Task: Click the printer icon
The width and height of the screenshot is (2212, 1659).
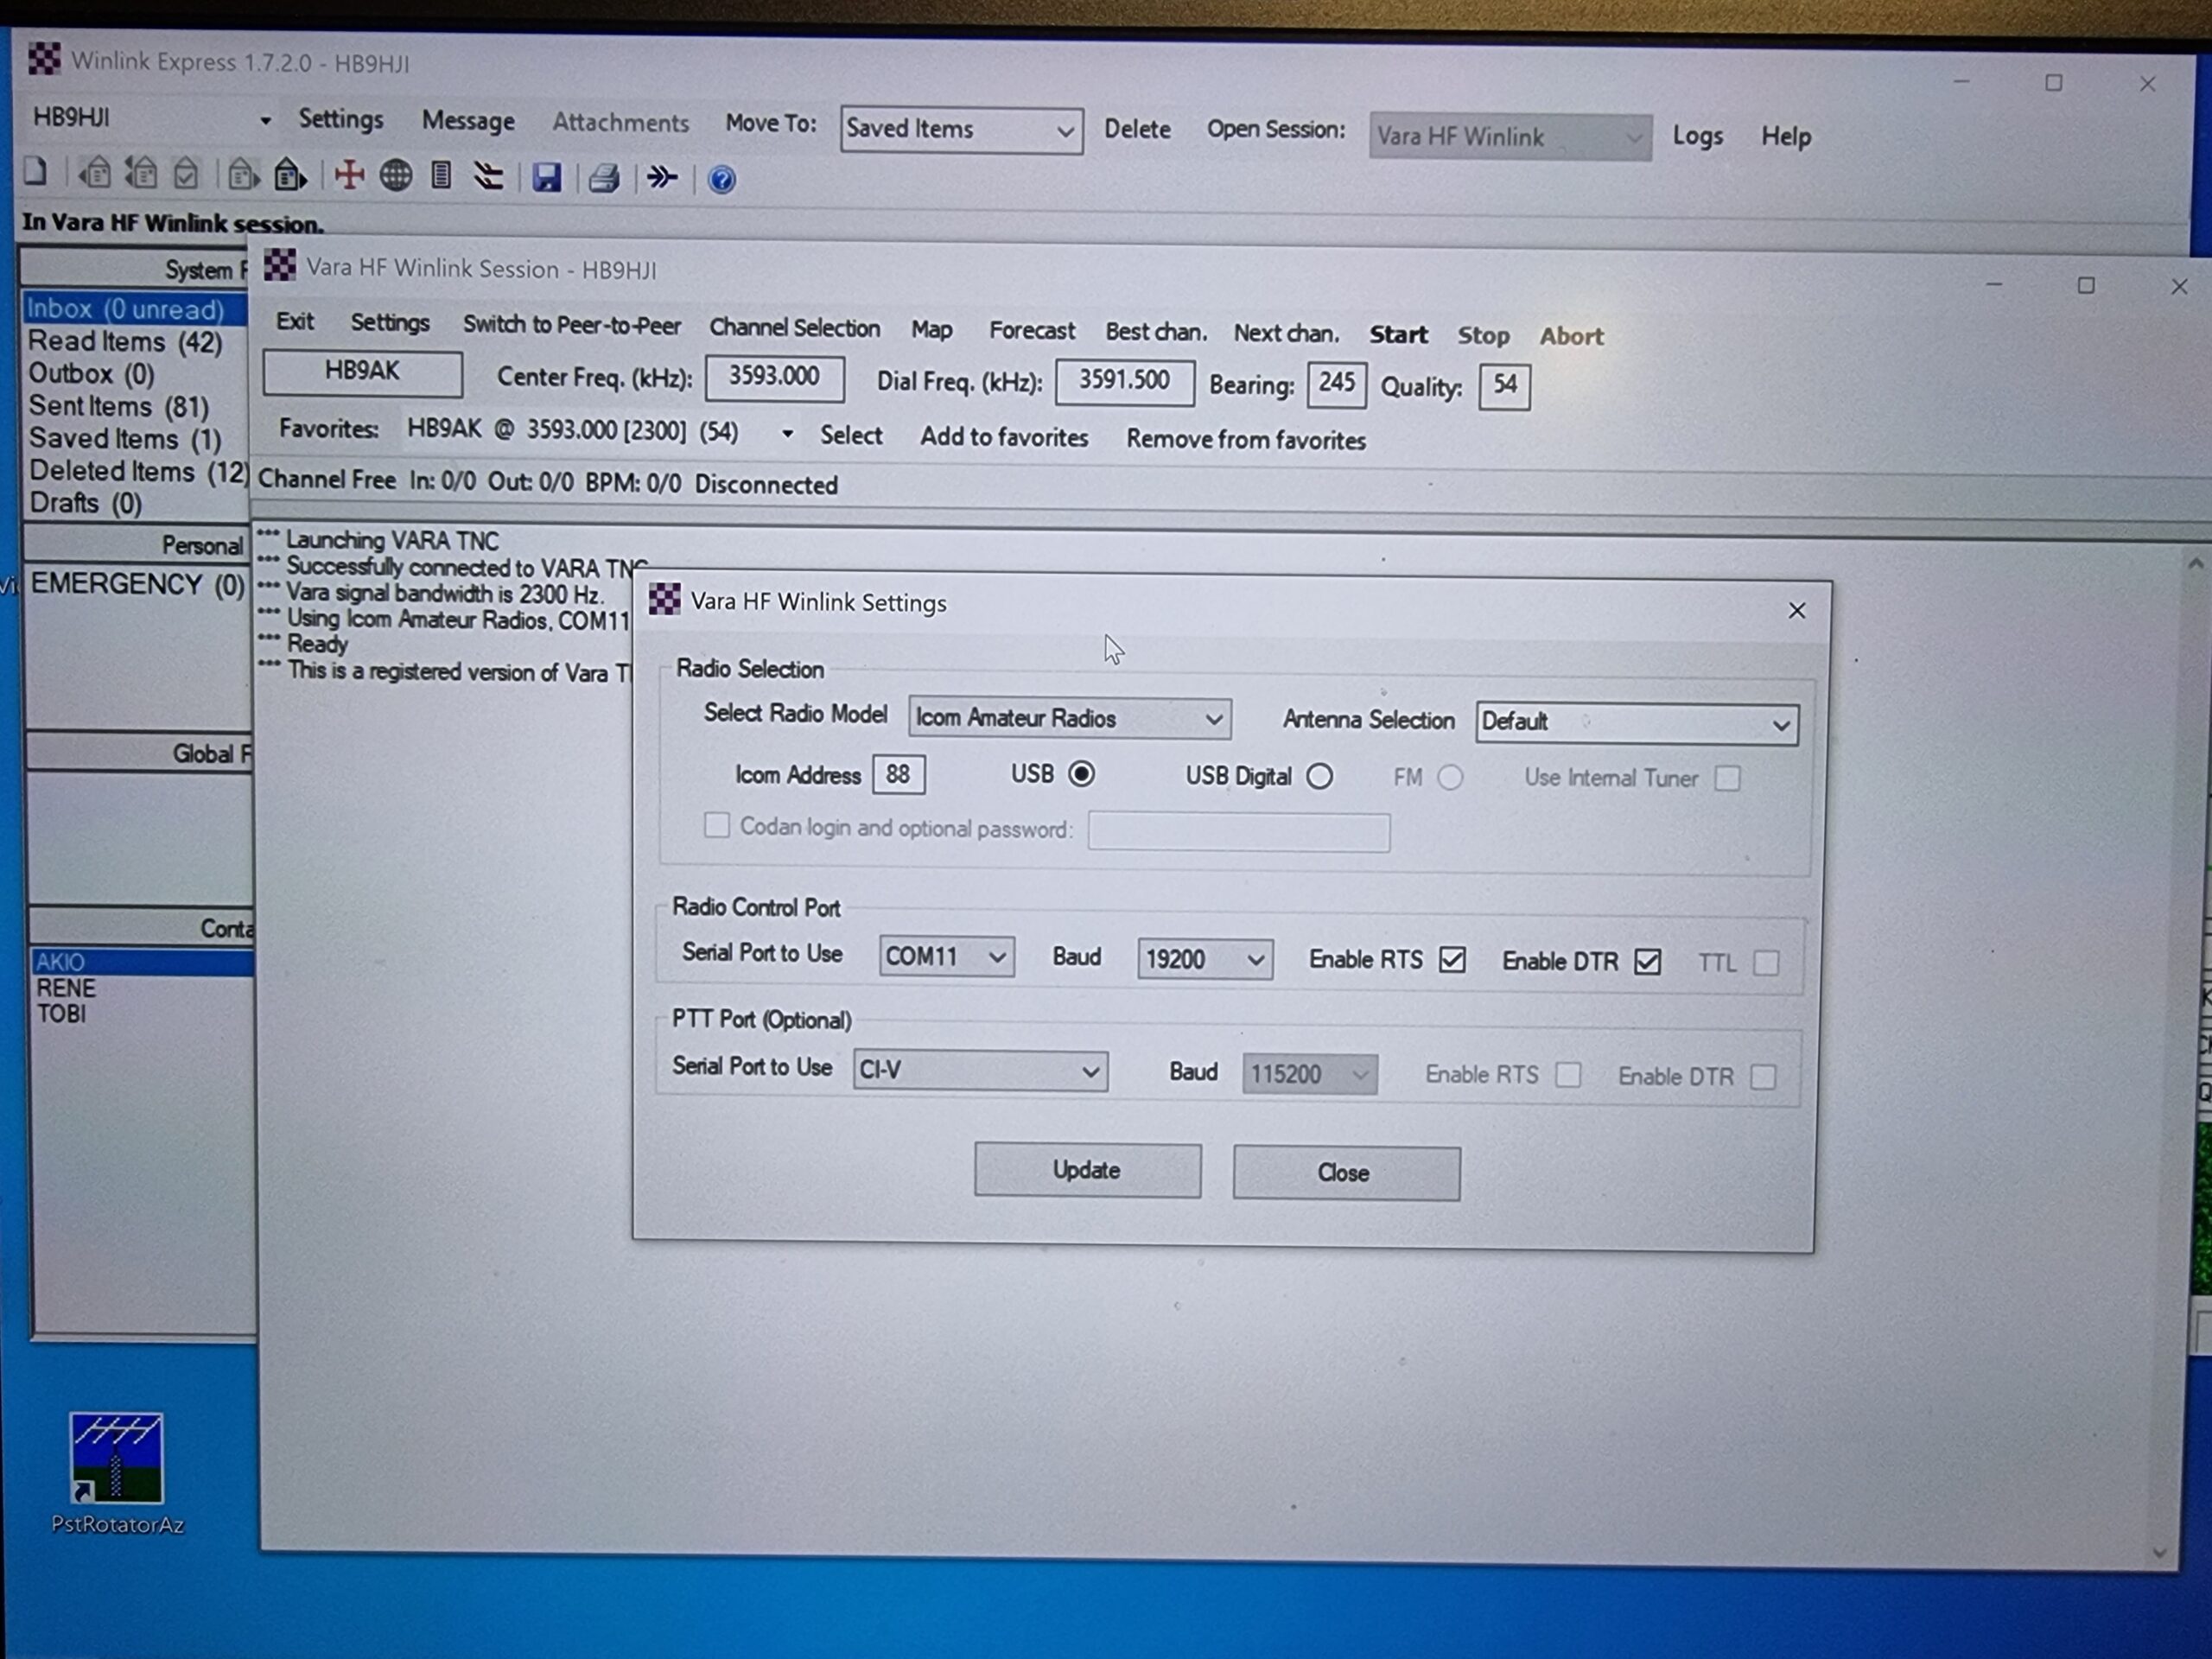Action: (604, 179)
